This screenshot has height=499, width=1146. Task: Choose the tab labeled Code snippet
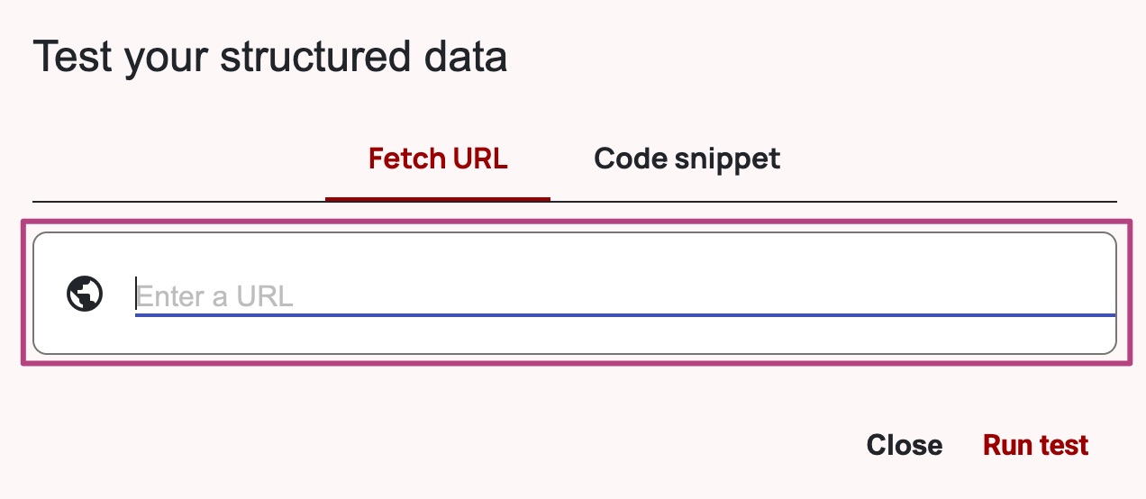tap(687, 159)
